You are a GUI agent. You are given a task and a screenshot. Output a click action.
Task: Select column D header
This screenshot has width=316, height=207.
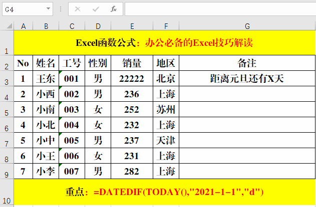point(98,26)
